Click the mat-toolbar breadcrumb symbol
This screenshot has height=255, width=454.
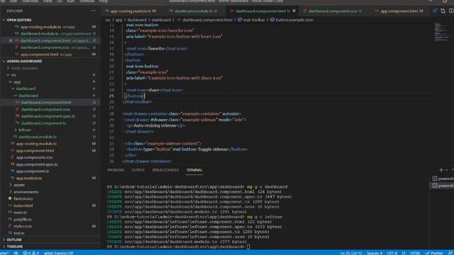[251, 20]
